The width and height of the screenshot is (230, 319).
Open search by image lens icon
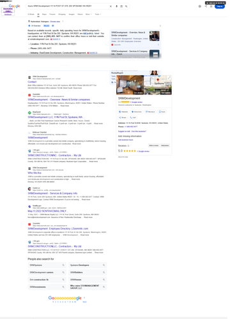pos(121,6)
